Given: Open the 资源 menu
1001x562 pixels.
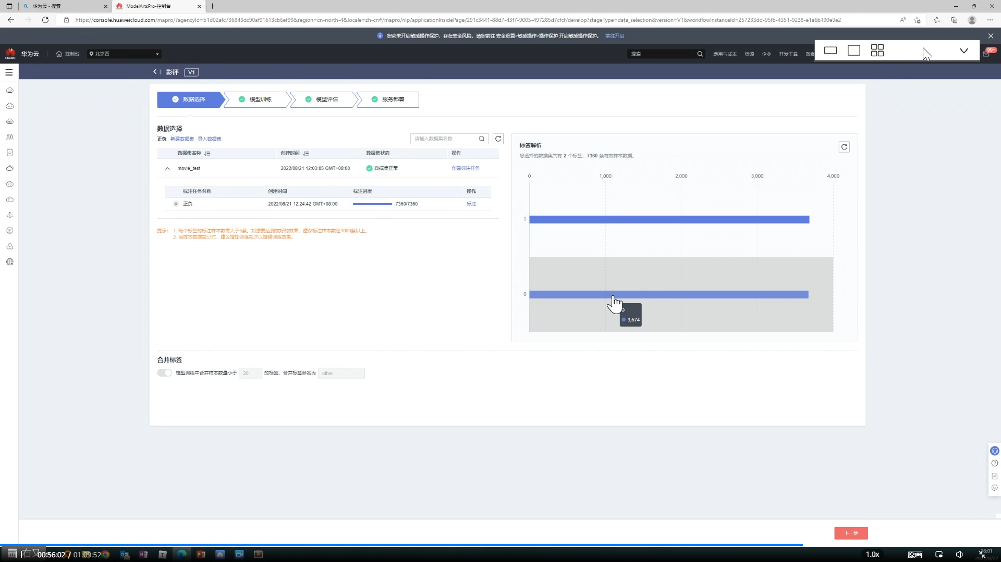Looking at the screenshot, I should (x=749, y=54).
